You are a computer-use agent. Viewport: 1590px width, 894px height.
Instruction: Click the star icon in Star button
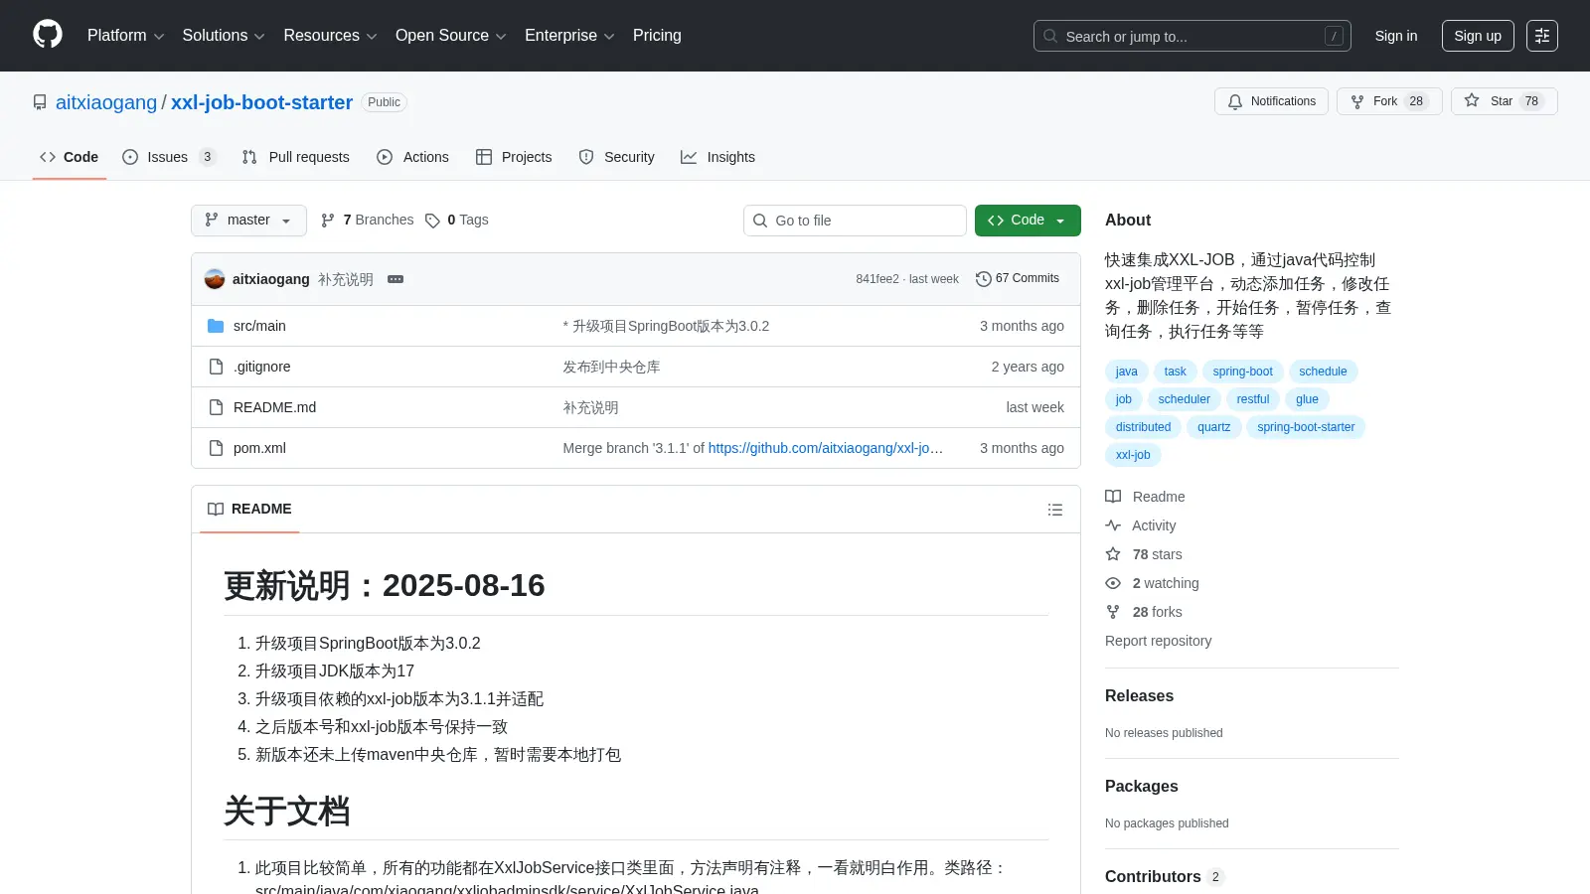point(1472,100)
